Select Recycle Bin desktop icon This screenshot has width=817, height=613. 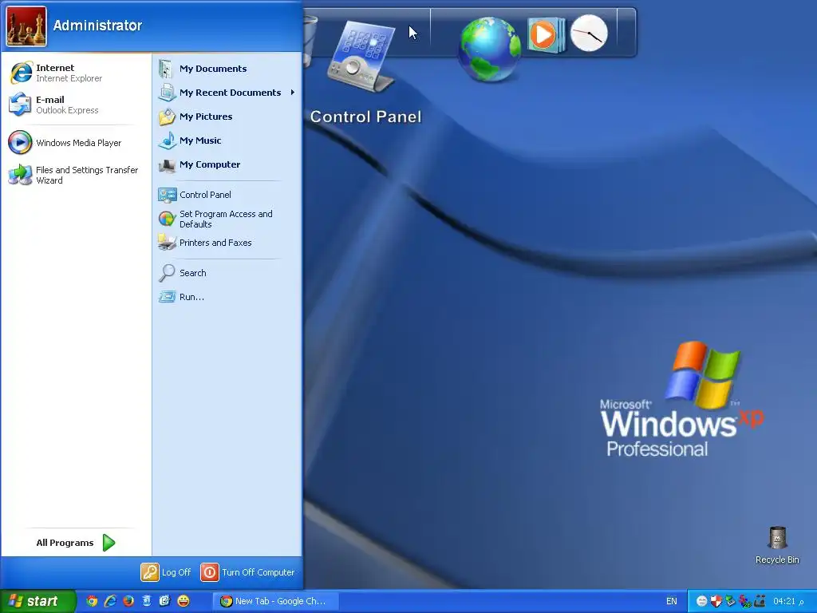(777, 544)
